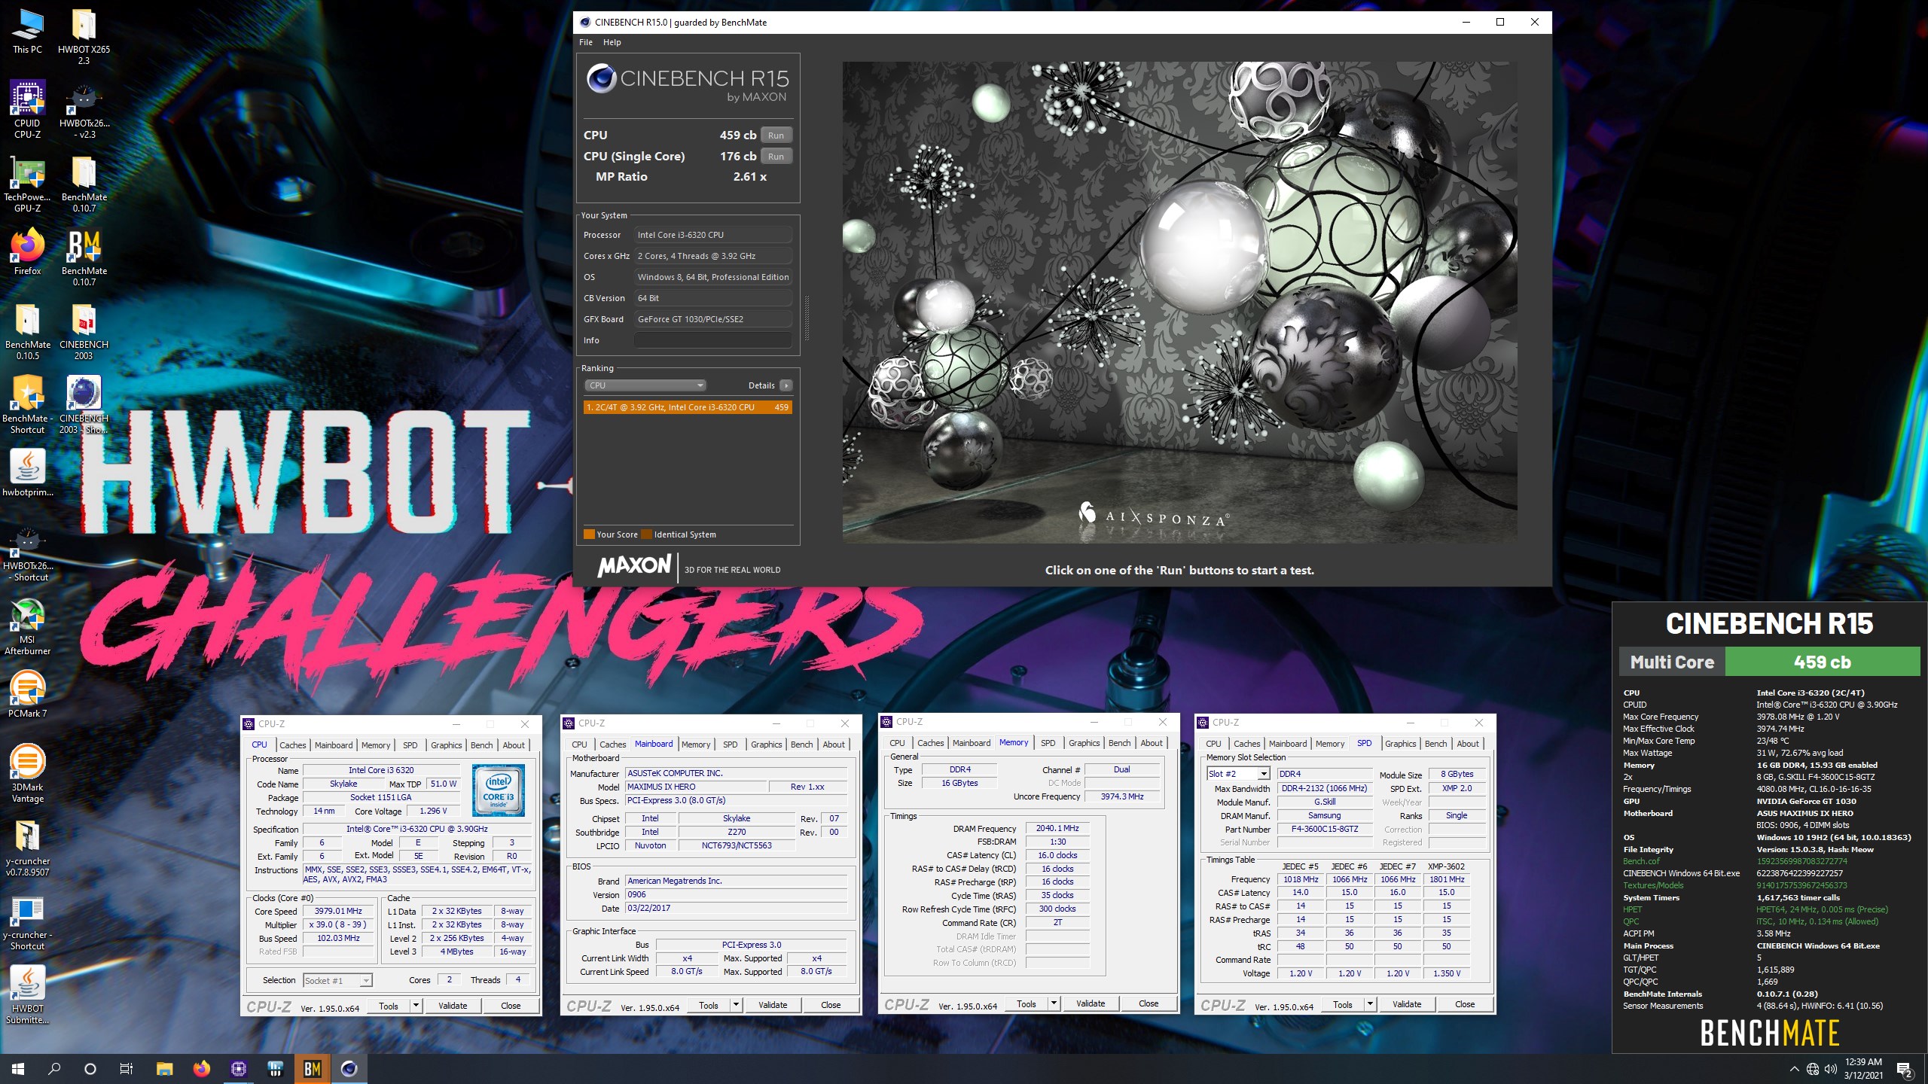Viewport: 1928px width, 1084px height.
Task: Open BenchMate Shortcut desktop icon
Action: tap(27, 404)
